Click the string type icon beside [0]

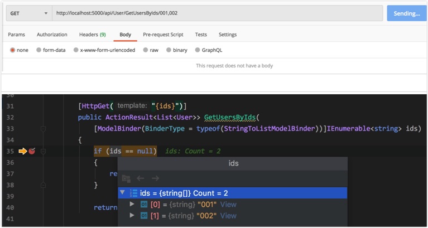tap(144, 204)
